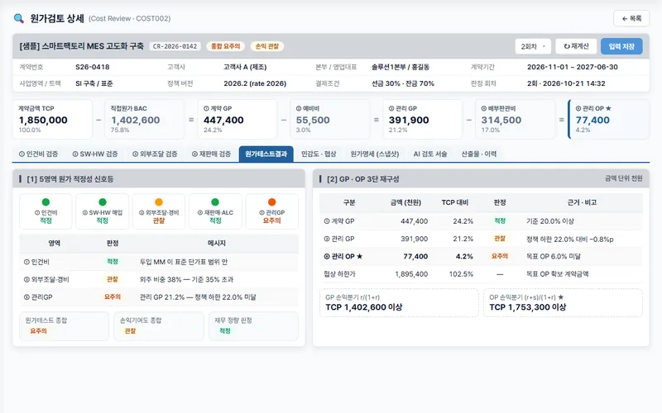
Task: Click info icon in bold 관리 OP table row
Action: pos(327,257)
